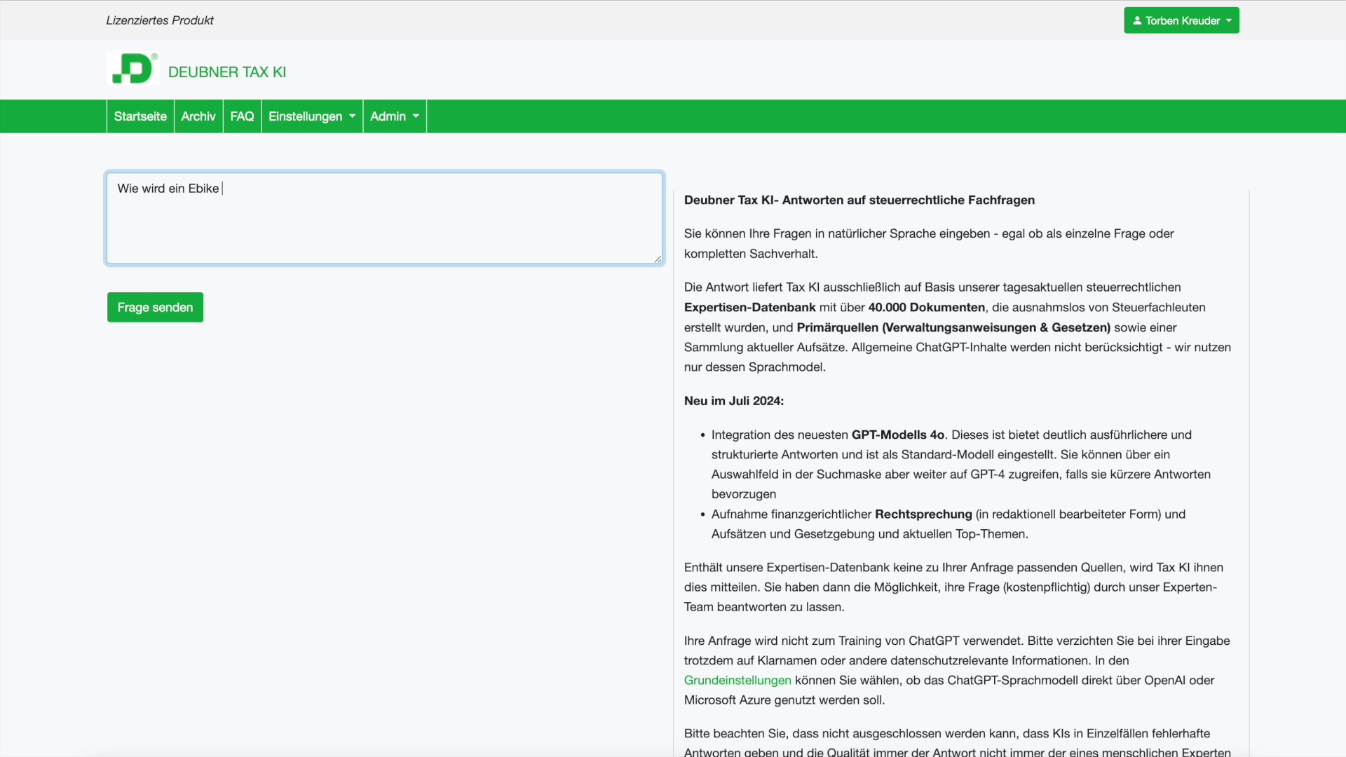1346x757 pixels.
Task: Click the Lizenziertes Produkt label
Action: [160, 20]
